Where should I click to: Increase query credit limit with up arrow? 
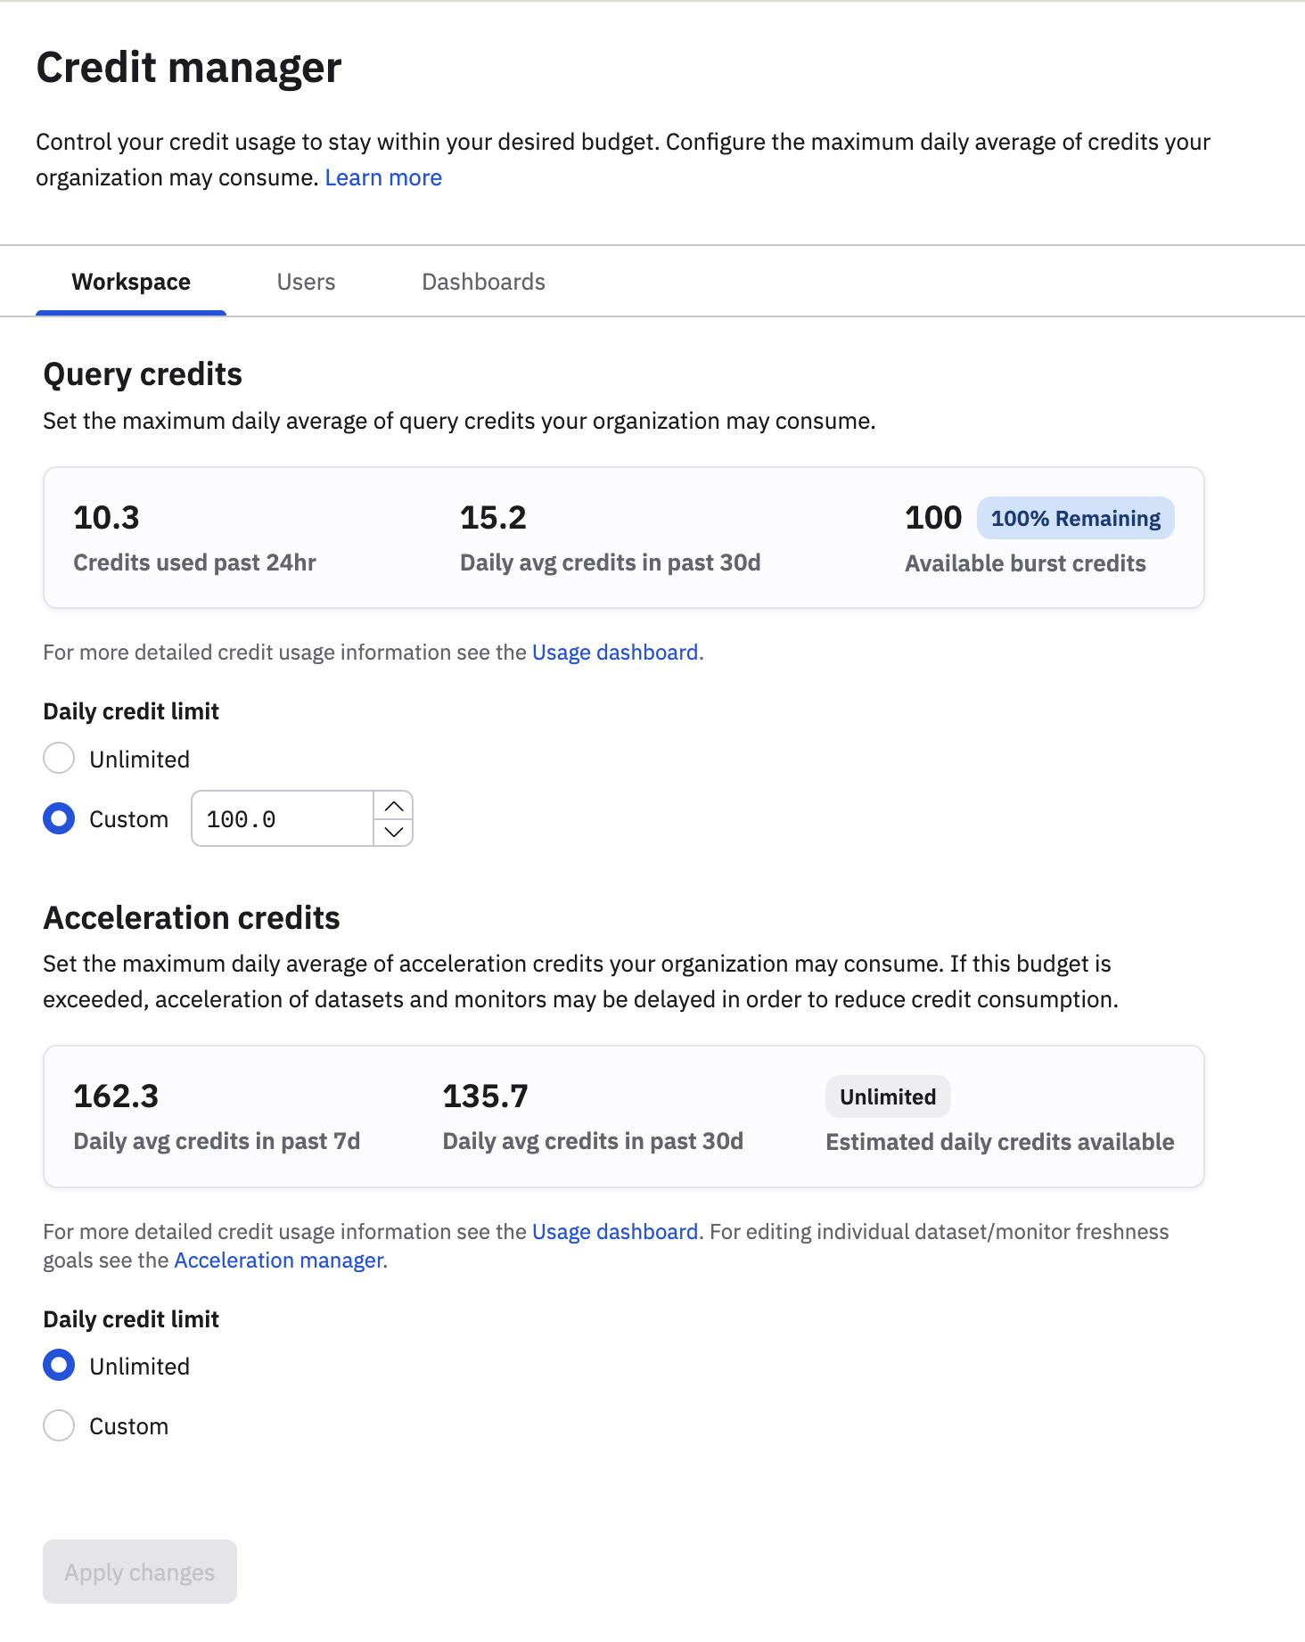(x=393, y=805)
